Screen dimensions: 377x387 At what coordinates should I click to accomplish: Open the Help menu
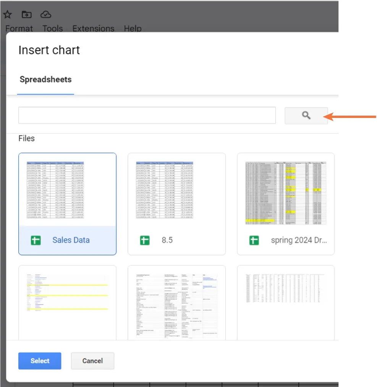[x=132, y=28]
